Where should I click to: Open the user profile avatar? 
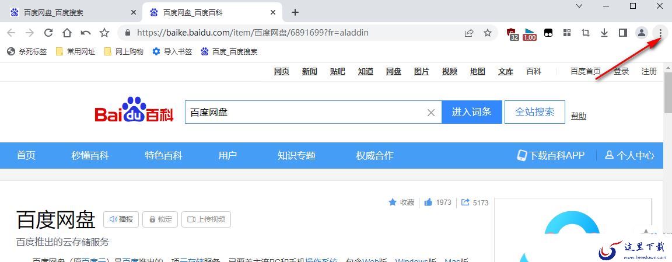click(x=642, y=33)
